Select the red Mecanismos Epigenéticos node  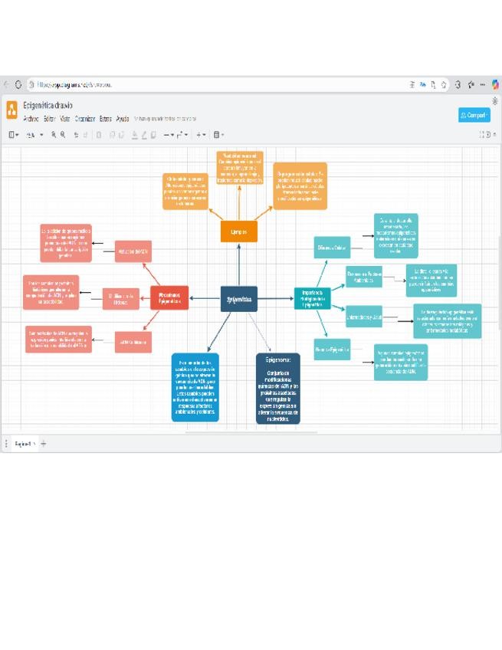pyautogui.click(x=169, y=297)
